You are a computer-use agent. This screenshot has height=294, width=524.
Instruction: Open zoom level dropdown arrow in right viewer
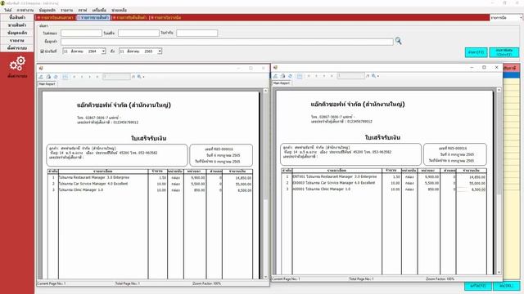[378, 76]
